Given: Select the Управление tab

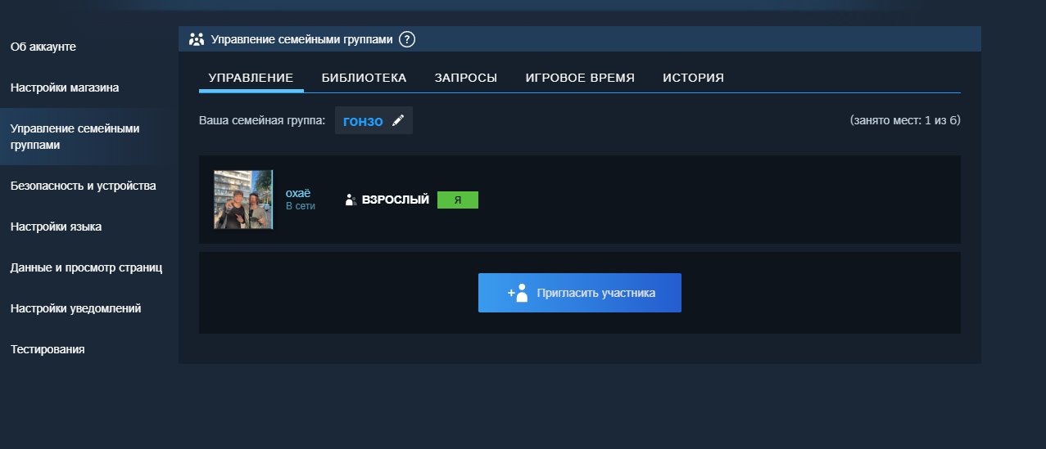Looking at the screenshot, I should coord(251,78).
